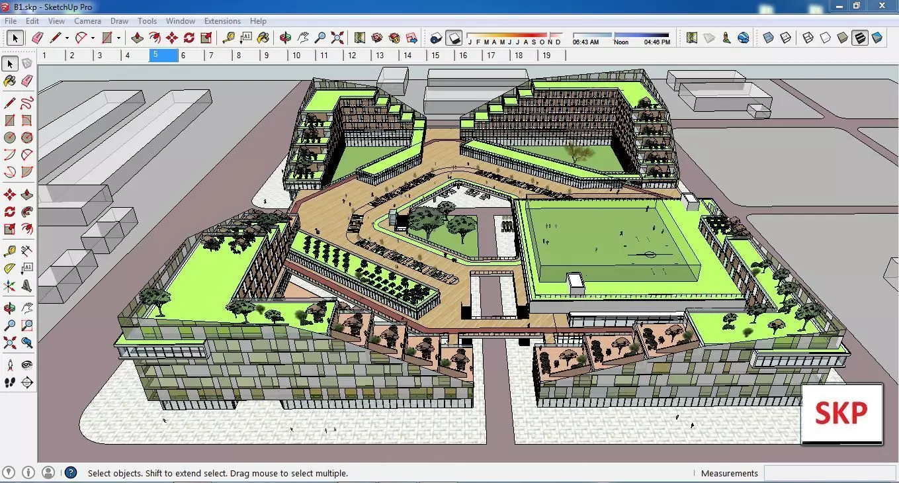Open the Tools menu
The image size is (899, 483).
click(x=148, y=21)
